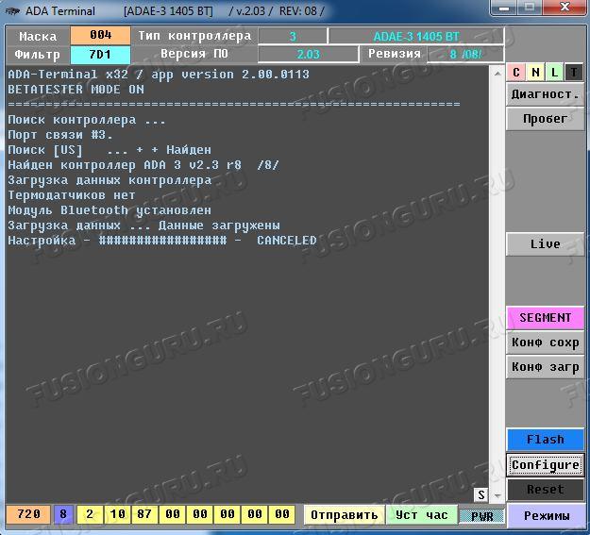The height and width of the screenshot is (535, 590).
Task: Select the last 00 data byte field
Action: coord(282,514)
